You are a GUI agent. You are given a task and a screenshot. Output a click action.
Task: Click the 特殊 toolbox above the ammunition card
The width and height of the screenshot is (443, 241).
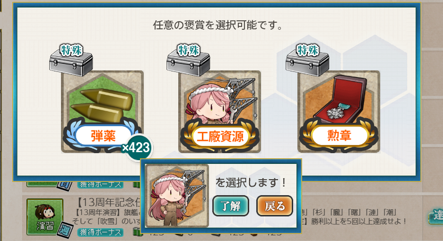pos(71,60)
